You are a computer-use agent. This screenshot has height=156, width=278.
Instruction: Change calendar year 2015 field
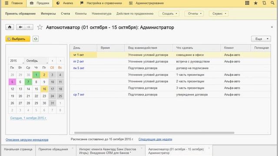[x=16, y=61]
